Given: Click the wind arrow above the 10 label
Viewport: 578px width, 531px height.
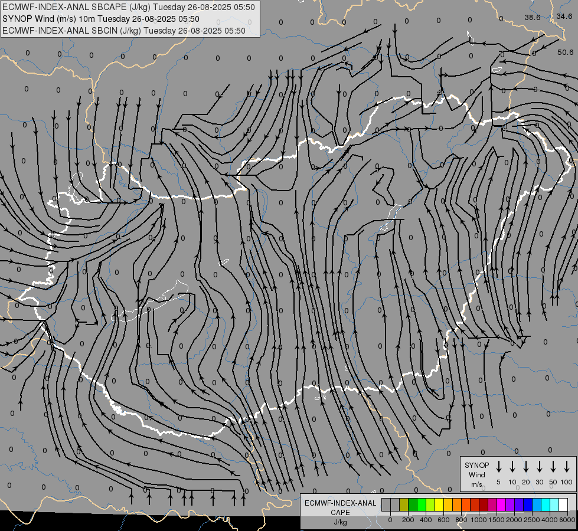Looking at the screenshot, I should [512, 466].
